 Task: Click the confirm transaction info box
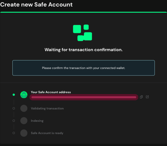click(84, 68)
